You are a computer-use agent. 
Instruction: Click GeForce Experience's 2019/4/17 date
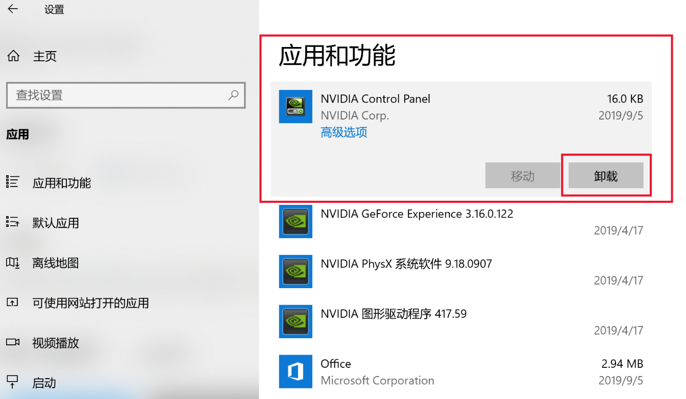[x=619, y=230]
